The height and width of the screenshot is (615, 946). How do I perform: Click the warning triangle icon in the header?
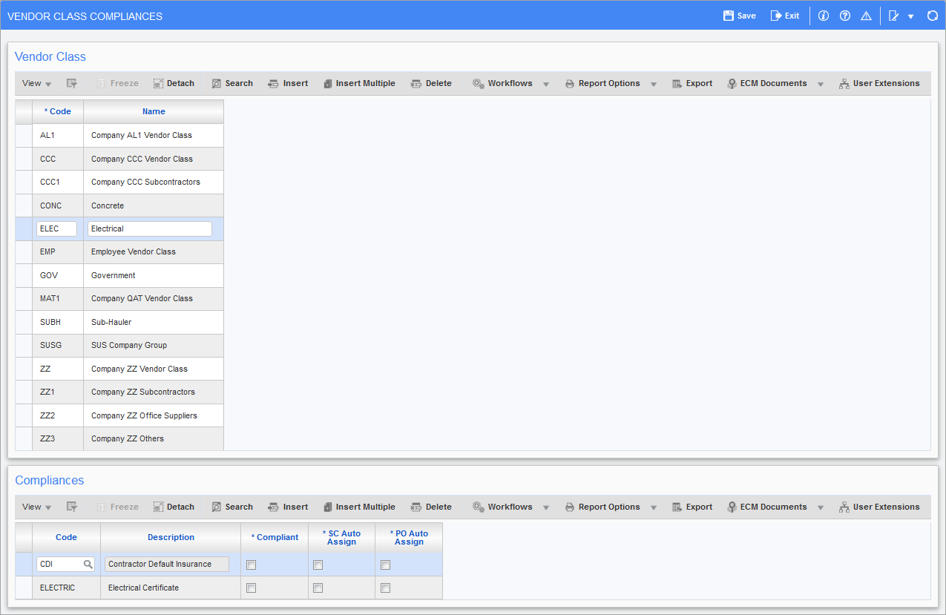coord(866,15)
